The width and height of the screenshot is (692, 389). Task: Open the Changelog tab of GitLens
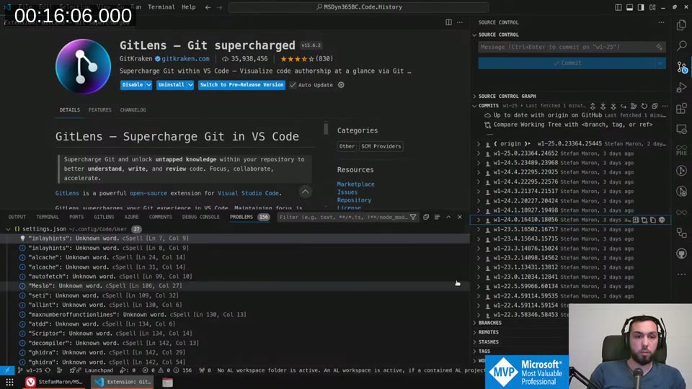tap(133, 110)
